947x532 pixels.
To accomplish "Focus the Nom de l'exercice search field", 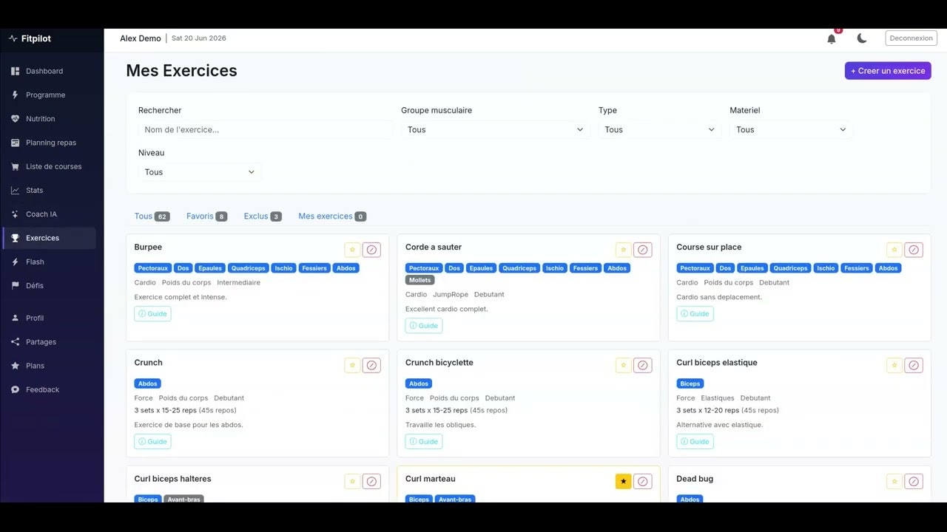I will click(265, 129).
